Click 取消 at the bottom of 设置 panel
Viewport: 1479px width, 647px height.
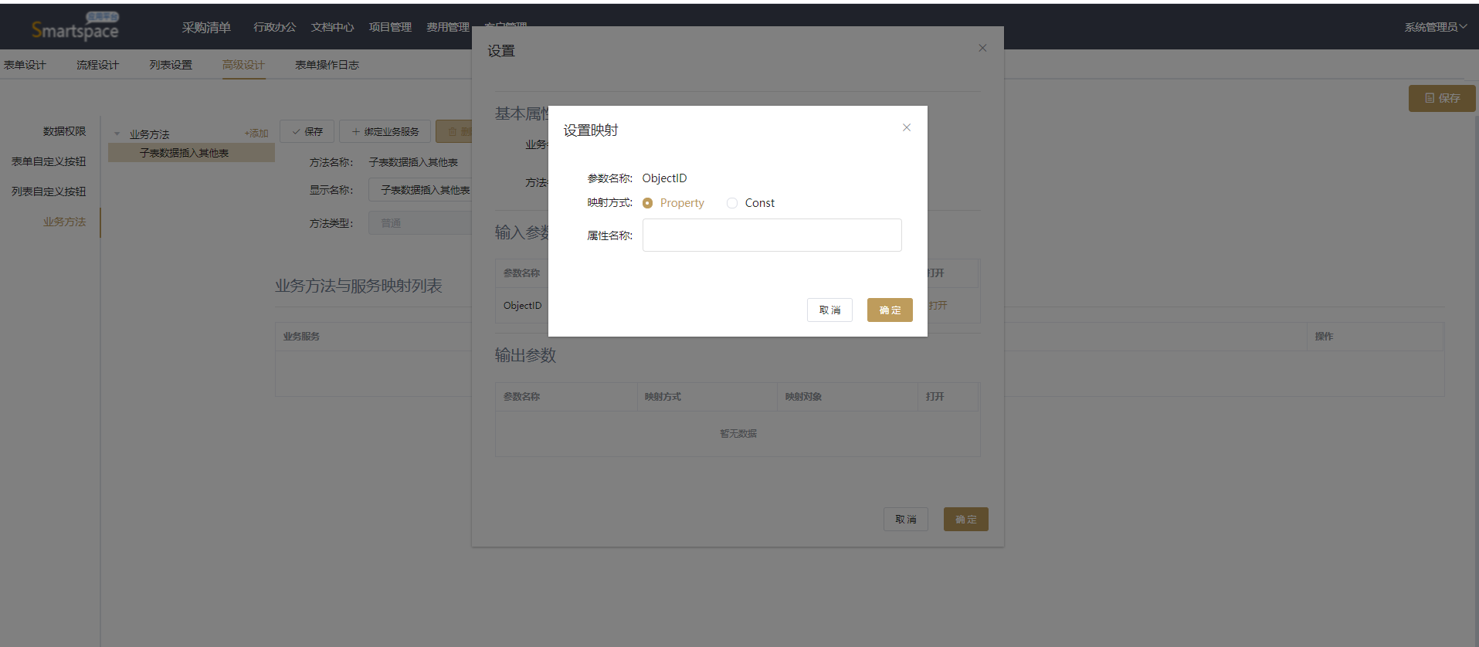click(x=906, y=519)
